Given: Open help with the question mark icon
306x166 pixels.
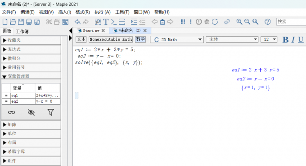Looking at the screenshot, I should tap(268, 22).
